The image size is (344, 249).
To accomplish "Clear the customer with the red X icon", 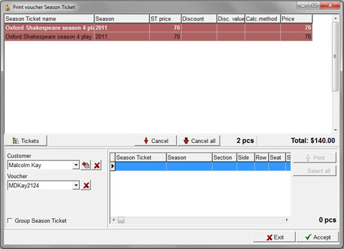I will click(x=97, y=165).
